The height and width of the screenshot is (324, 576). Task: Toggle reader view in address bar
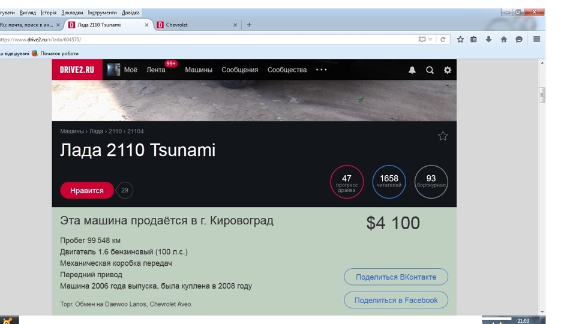422,40
